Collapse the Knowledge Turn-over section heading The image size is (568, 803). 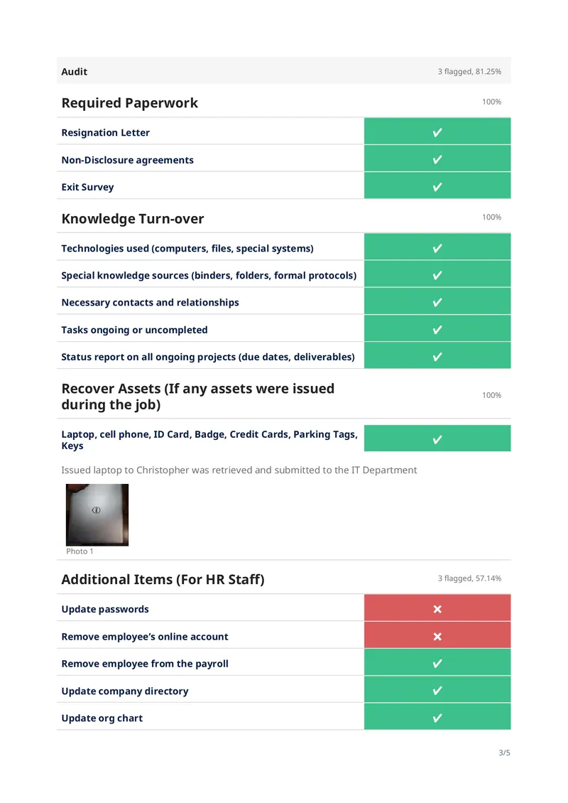[133, 219]
